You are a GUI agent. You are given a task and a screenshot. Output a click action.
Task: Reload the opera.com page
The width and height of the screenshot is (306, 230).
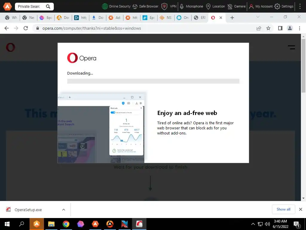tap(26, 28)
